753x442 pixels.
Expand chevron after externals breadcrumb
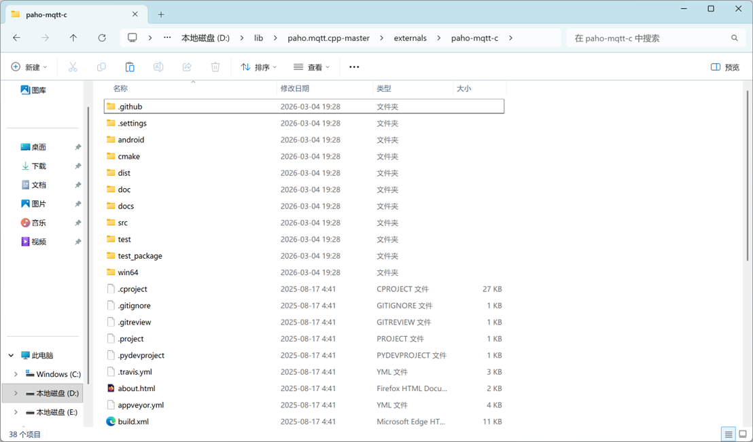439,38
